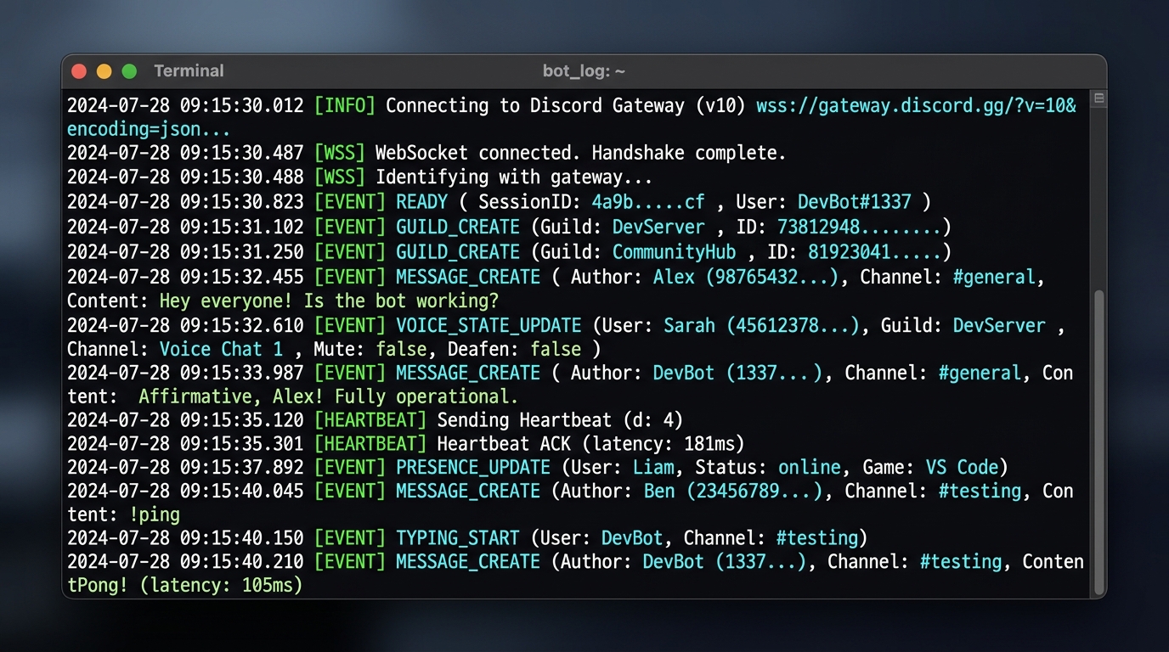Viewport: 1169px width, 652px height.
Task: Click Sarah's username in VOICE_STATE_UPDATE
Action: (x=689, y=325)
